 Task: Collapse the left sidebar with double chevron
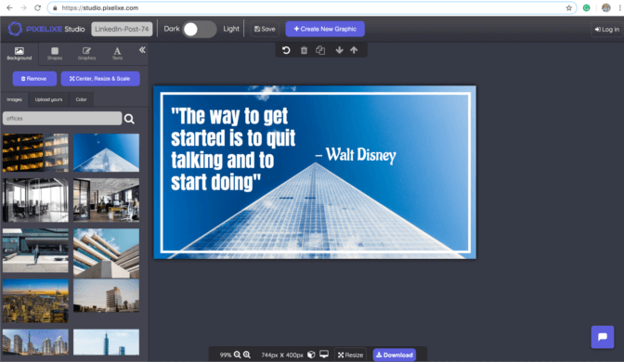[142, 50]
